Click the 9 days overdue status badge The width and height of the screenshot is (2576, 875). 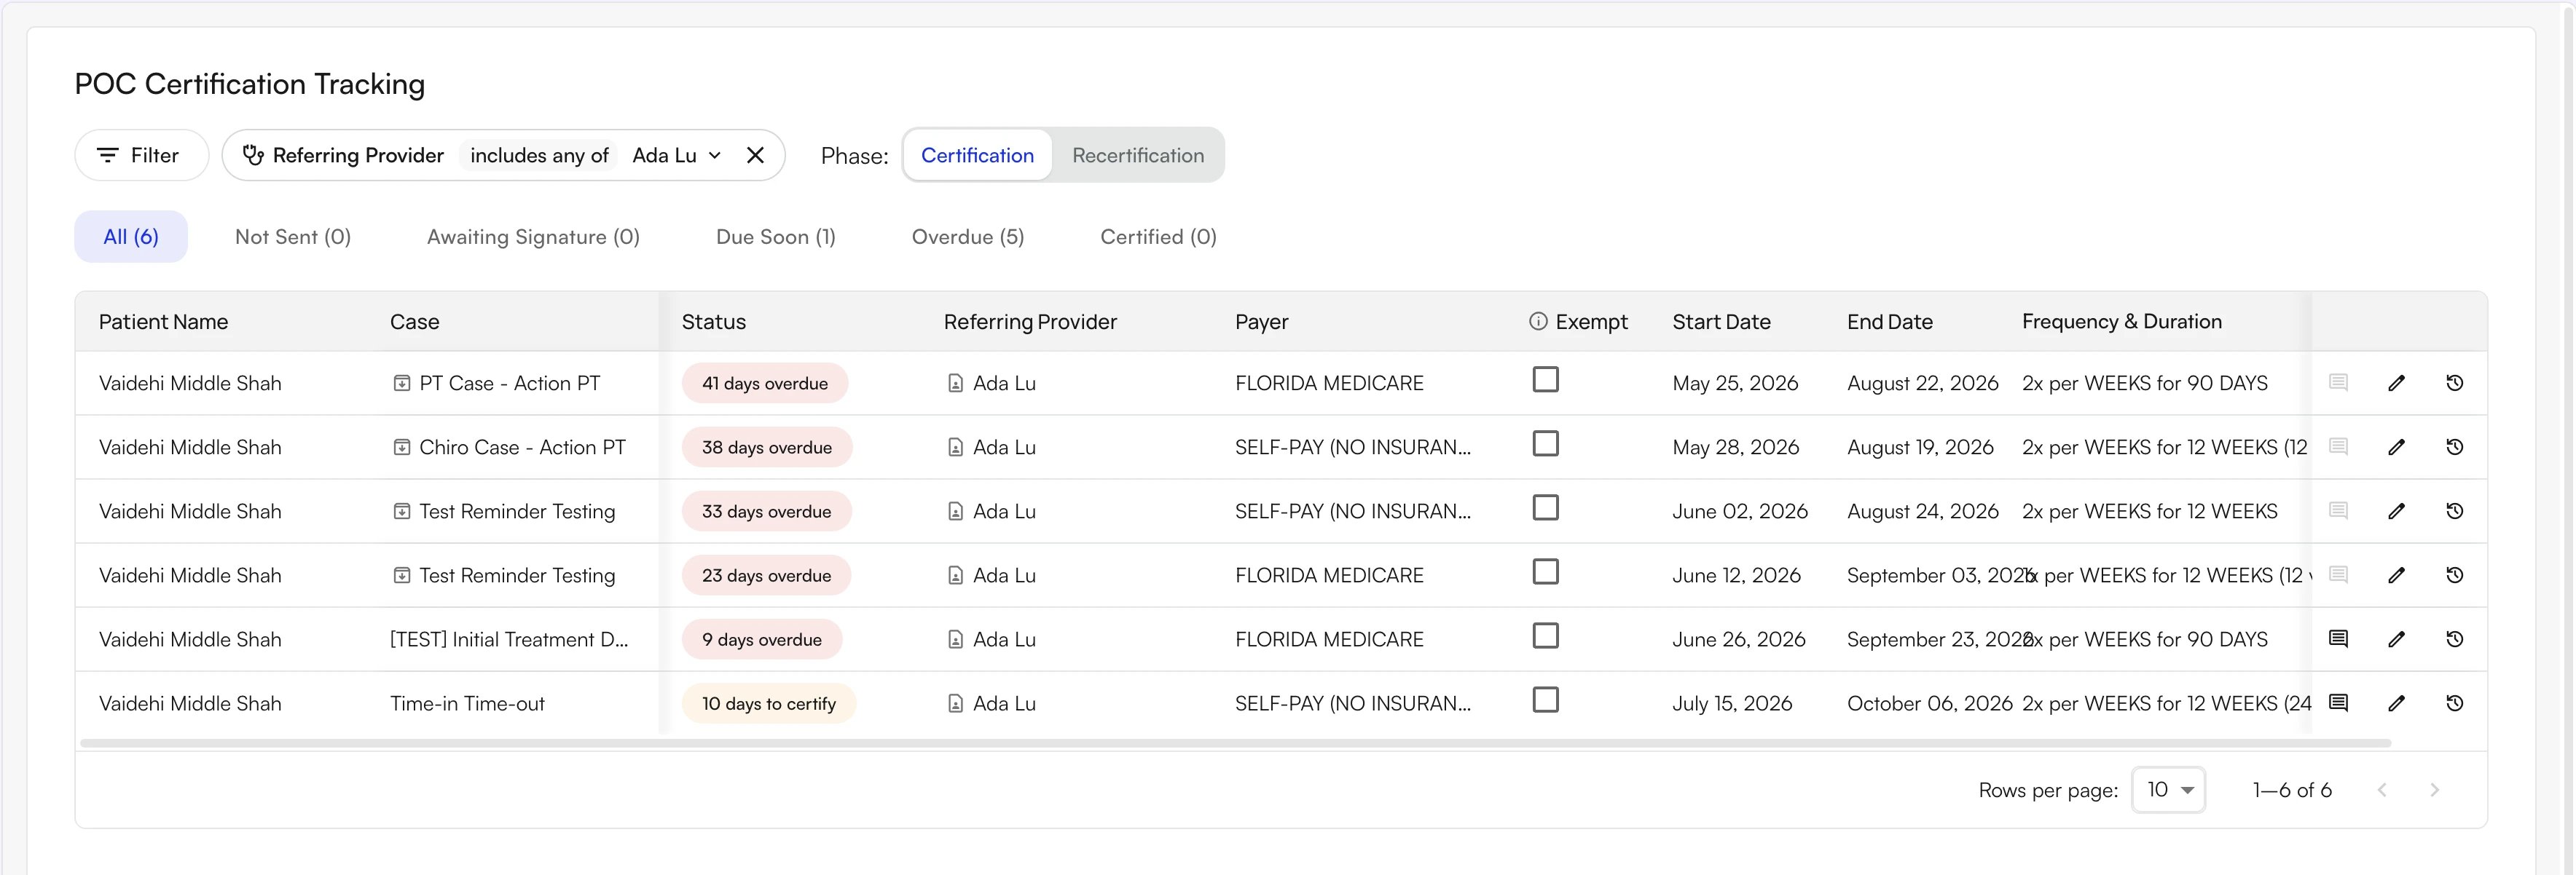pos(762,639)
